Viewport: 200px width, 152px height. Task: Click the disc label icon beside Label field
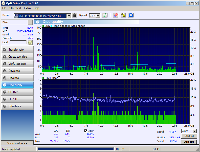coord(30,43)
